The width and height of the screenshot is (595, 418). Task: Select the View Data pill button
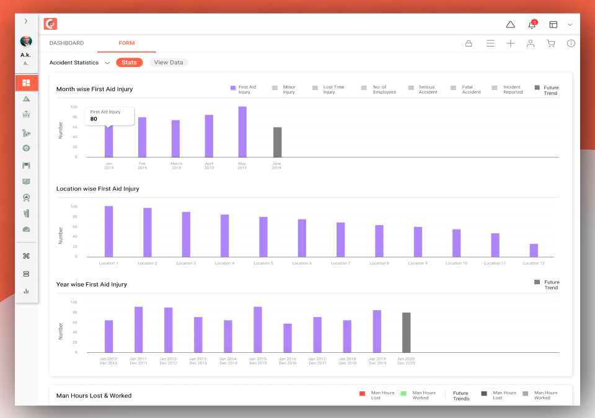pyautogui.click(x=169, y=63)
